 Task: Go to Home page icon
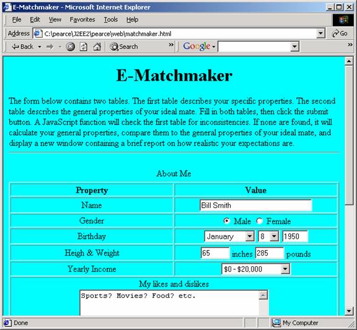tap(97, 47)
